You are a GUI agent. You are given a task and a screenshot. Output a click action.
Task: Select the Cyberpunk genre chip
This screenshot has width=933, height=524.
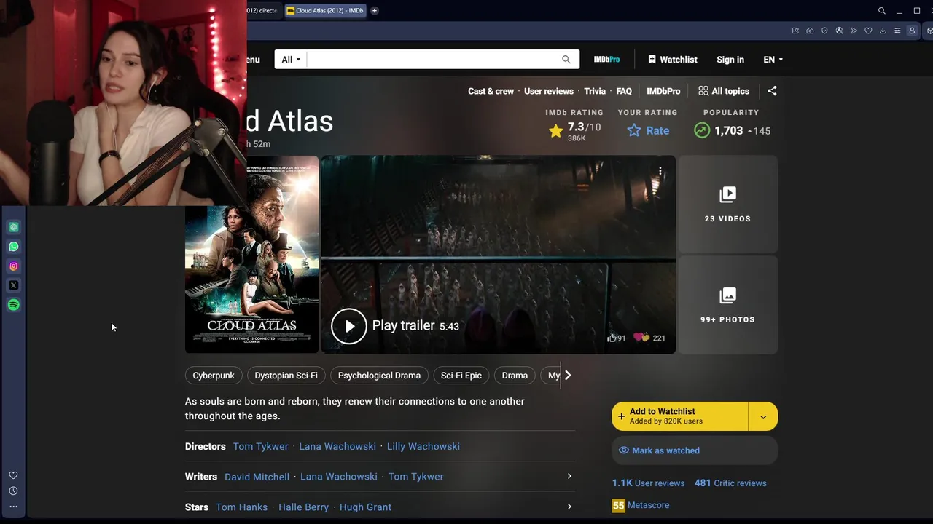tap(214, 376)
